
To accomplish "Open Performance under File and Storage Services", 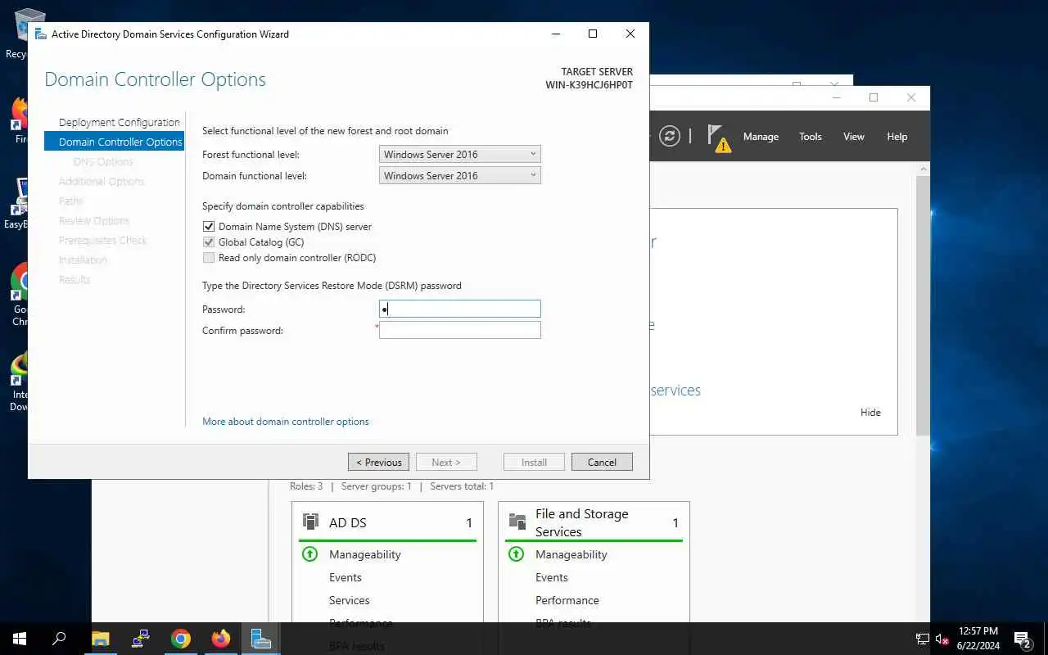I will pos(567,600).
